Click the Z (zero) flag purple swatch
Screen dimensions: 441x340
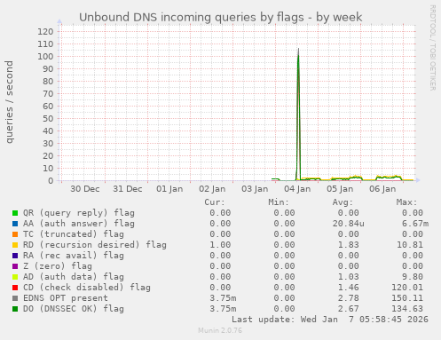(15, 266)
